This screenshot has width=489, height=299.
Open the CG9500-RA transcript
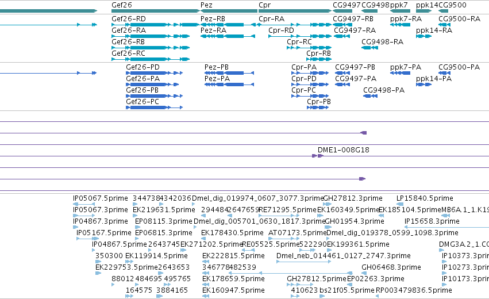tap(459, 19)
